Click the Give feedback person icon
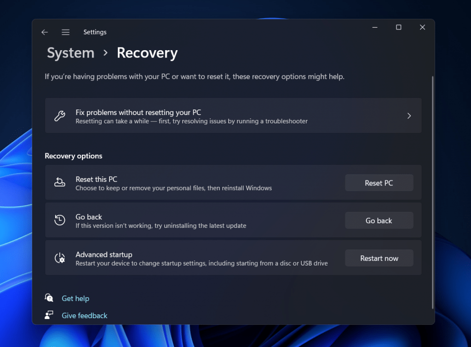Image resolution: width=471 pixels, height=347 pixels. [49, 315]
